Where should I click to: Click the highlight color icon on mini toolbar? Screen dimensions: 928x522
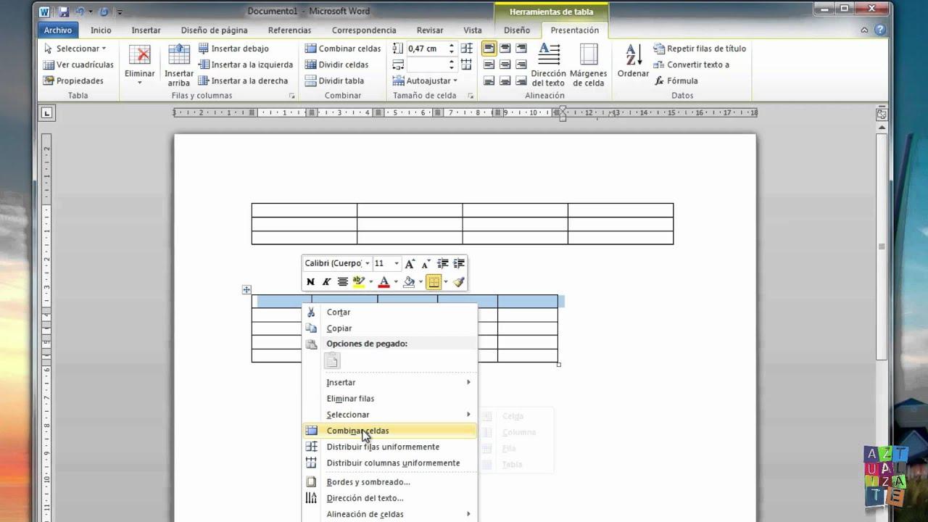coord(357,281)
